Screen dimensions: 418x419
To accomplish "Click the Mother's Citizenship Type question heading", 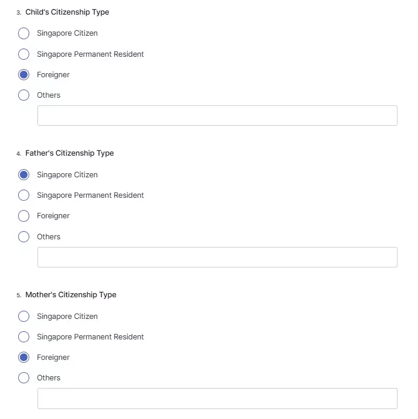I will tap(71, 295).
